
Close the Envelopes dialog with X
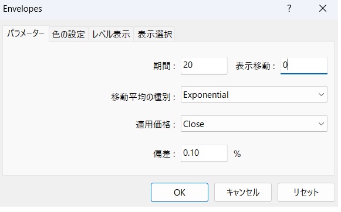323,9
